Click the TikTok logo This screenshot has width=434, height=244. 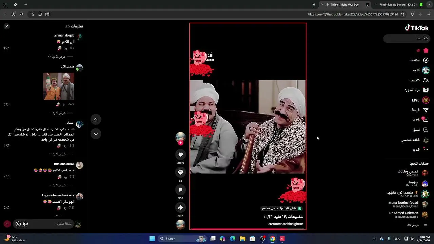click(x=417, y=28)
